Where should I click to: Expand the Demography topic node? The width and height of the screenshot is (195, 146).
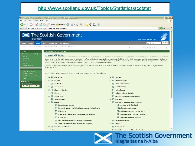click(x=49, y=96)
